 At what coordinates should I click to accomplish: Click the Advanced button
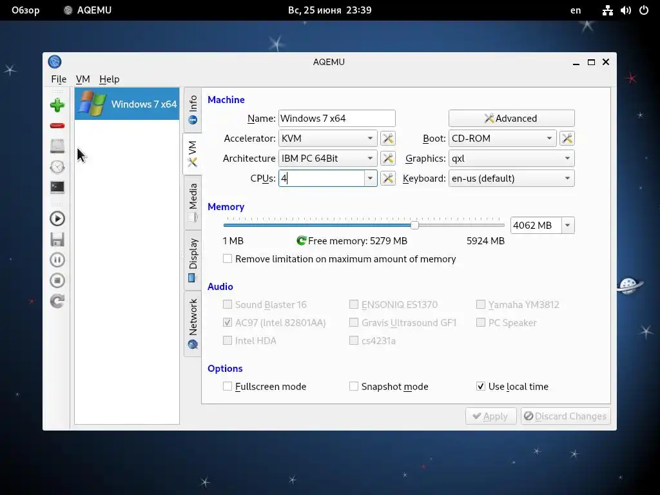pyautogui.click(x=511, y=119)
